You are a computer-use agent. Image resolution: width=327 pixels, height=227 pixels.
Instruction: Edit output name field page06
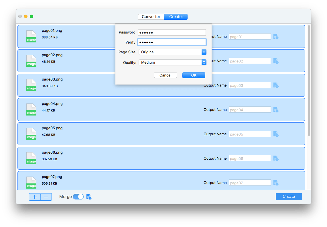click(x=250, y=158)
